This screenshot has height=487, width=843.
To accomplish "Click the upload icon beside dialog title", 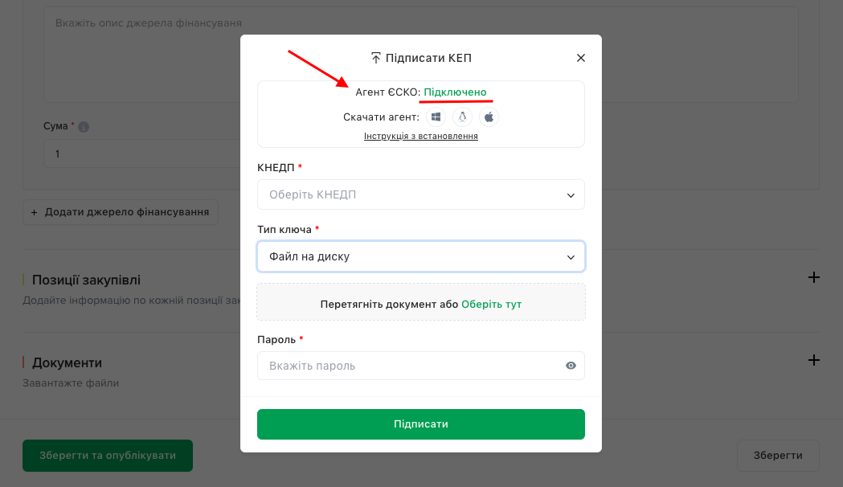I will [376, 58].
